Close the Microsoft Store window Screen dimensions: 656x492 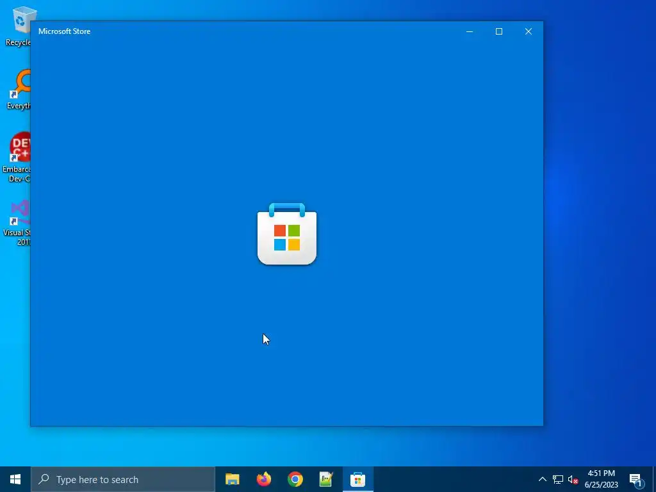(x=529, y=31)
